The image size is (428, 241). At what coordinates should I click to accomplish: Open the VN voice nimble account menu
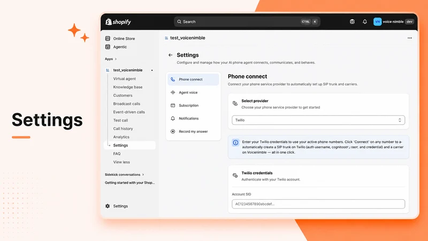pyautogui.click(x=394, y=21)
